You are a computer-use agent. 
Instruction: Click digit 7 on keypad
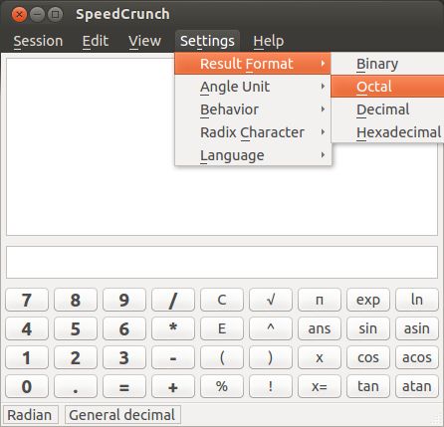tap(27, 300)
